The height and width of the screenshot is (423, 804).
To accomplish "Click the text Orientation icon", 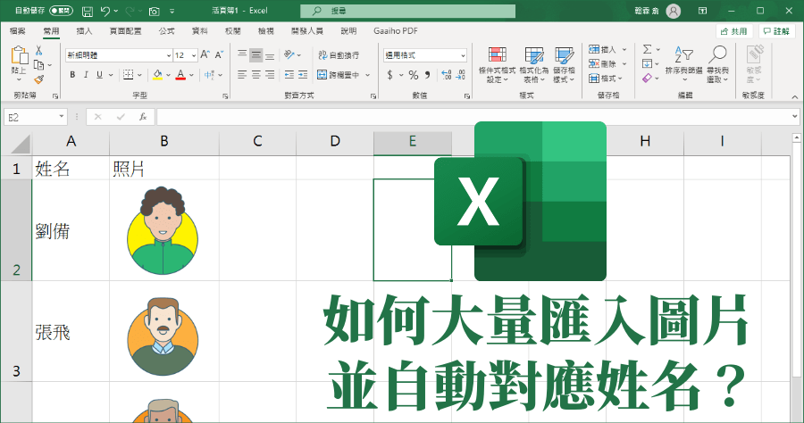I will (289, 54).
